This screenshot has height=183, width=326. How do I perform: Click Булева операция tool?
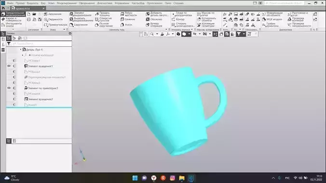[x=154, y=25]
